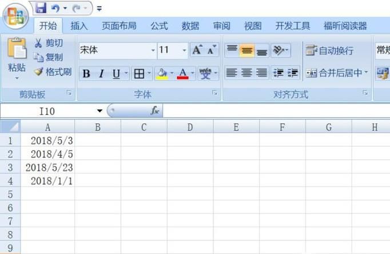Viewport: 390px width, 254px height.
Task: Decrease font size with the small A
Action: (x=212, y=50)
